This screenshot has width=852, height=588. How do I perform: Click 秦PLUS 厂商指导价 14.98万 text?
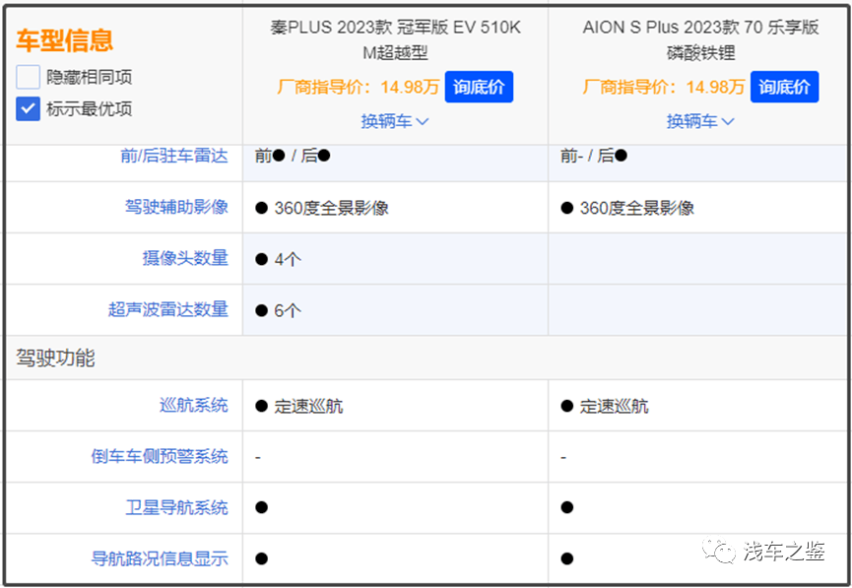tap(359, 87)
